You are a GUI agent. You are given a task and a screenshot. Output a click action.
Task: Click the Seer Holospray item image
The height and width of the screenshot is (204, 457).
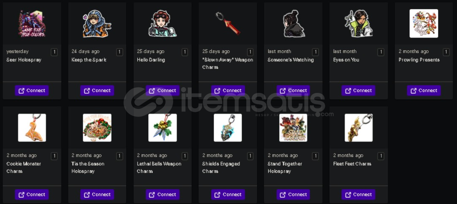(32, 24)
